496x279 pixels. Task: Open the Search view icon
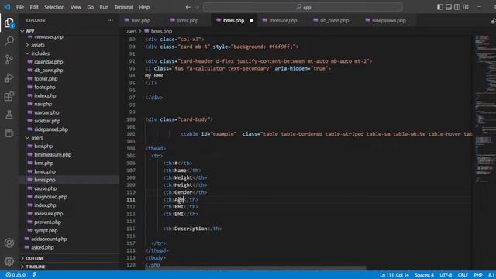[9, 41]
